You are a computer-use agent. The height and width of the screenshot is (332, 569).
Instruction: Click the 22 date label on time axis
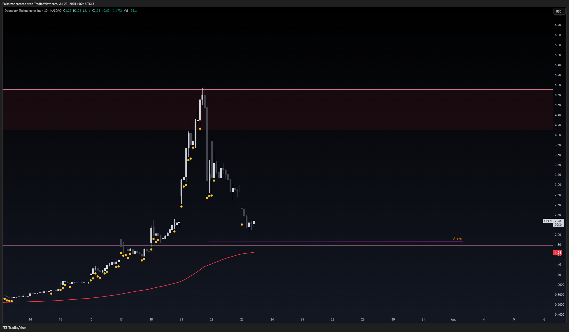(212, 319)
